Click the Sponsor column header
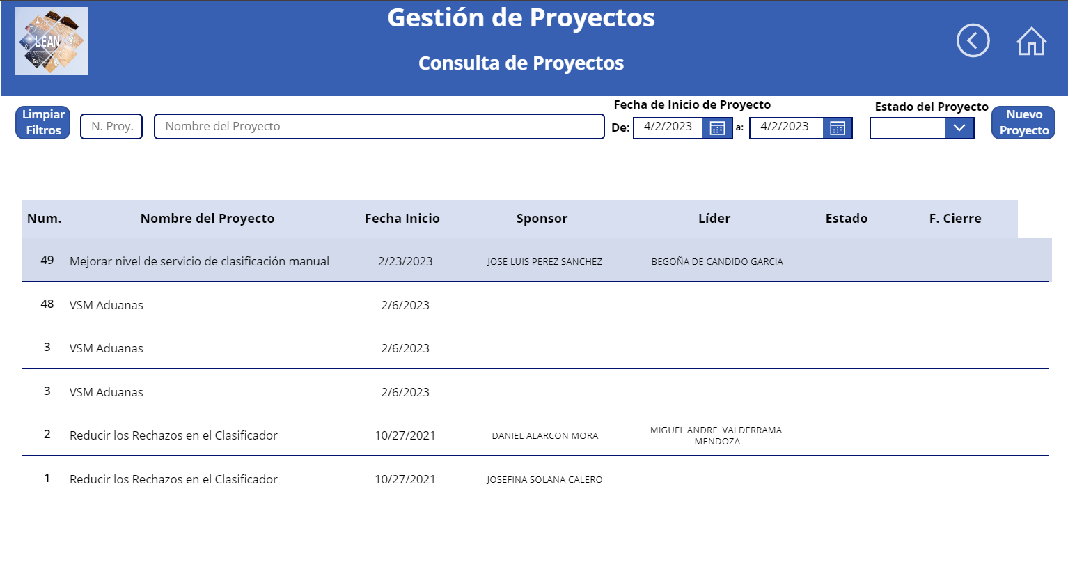 coord(542,219)
